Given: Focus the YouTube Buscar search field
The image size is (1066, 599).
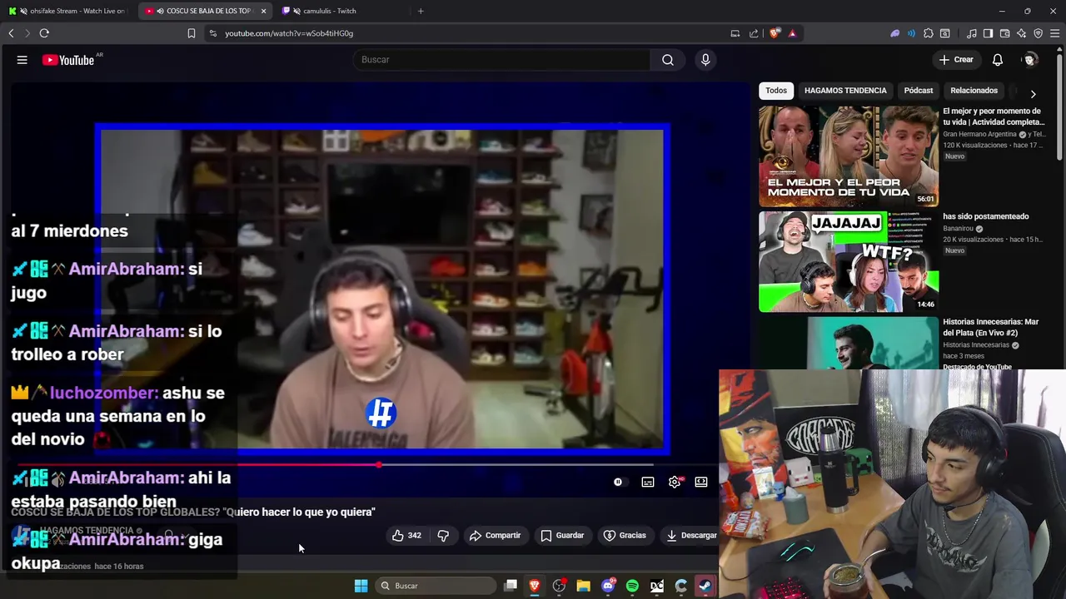Looking at the screenshot, I should click(x=503, y=60).
